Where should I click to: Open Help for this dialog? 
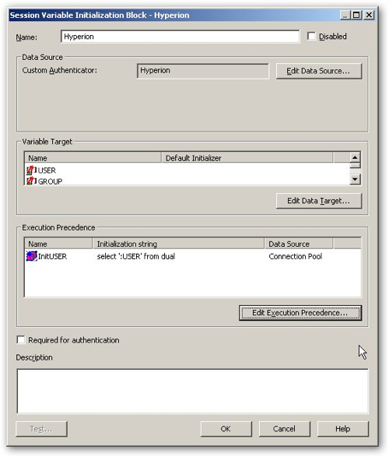point(342,429)
